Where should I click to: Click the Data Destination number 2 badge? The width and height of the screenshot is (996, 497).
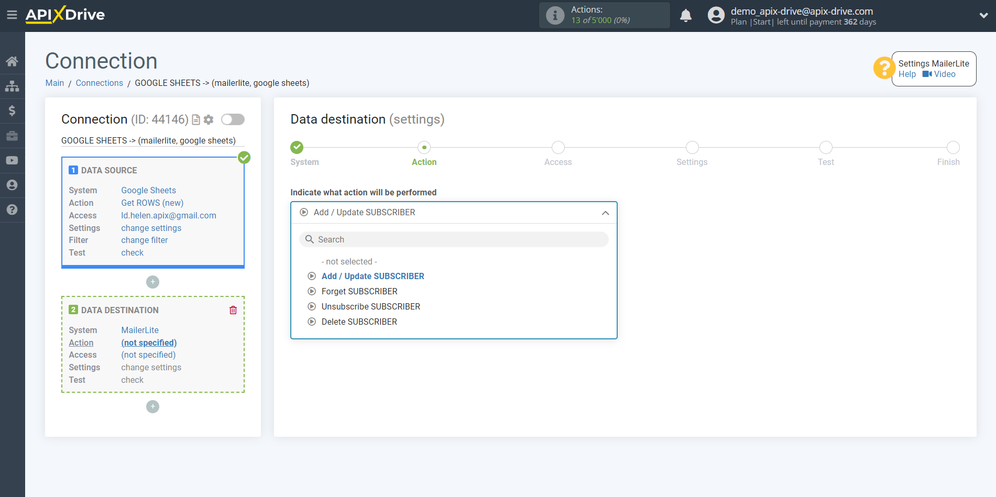(x=73, y=310)
